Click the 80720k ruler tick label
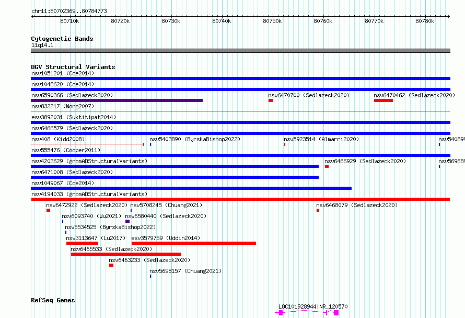 click(120, 21)
